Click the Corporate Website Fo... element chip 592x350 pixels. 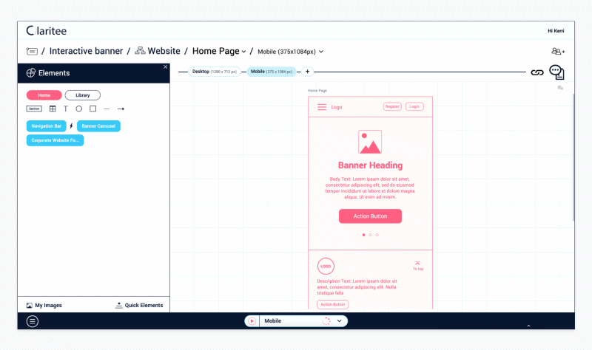pos(55,140)
